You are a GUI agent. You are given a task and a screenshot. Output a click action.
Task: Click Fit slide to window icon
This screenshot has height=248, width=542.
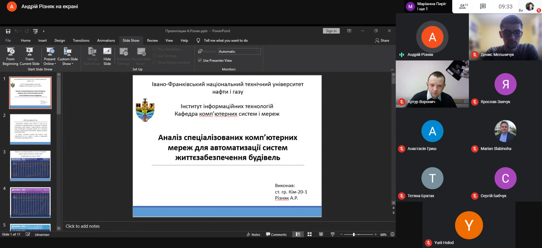coord(392,234)
